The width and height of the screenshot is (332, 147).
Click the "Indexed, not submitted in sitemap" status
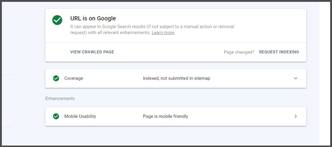click(x=176, y=78)
